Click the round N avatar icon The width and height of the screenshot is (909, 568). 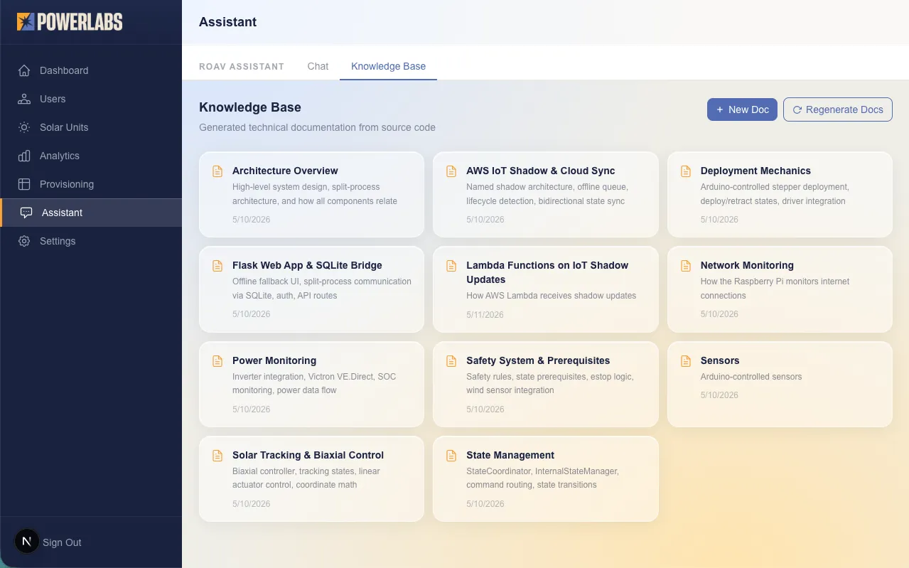click(x=27, y=542)
